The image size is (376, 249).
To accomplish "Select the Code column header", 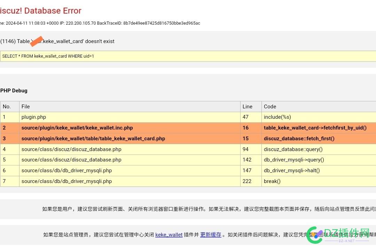I will coord(270,107).
